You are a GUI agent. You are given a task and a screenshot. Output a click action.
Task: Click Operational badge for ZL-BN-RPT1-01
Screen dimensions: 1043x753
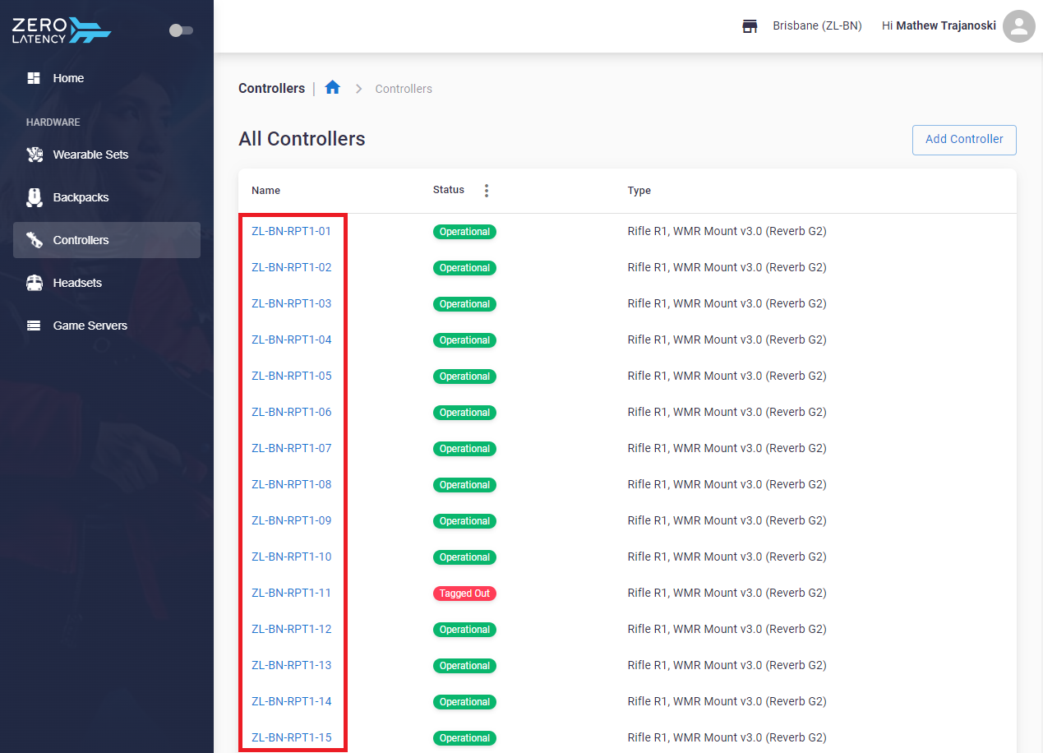coord(464,232)
